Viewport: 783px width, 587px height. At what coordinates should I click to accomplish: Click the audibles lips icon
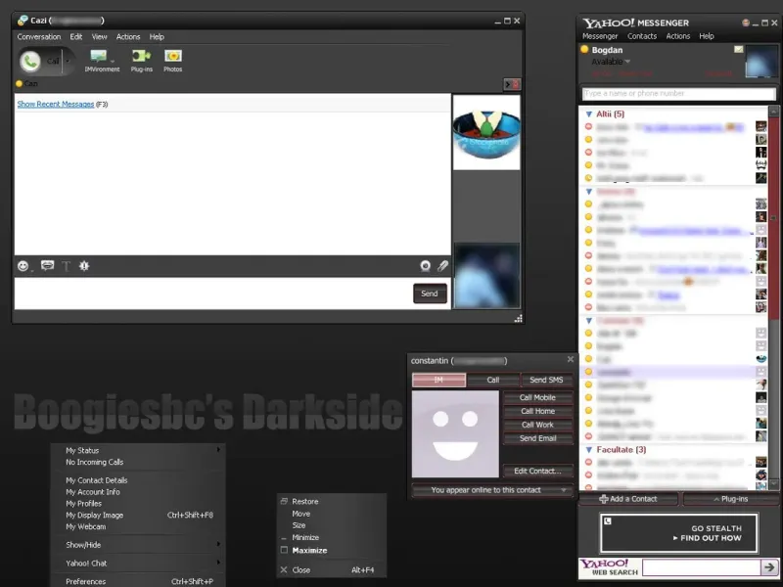coord(47,265)
